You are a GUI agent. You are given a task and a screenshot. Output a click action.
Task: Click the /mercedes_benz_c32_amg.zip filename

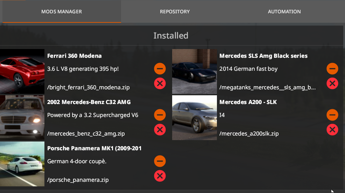pyautogui.click(x=86, y=134)
